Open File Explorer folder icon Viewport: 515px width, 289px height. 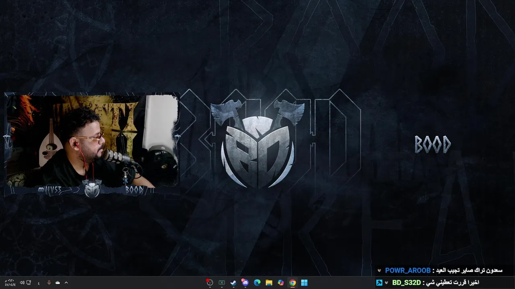[269, 283]
